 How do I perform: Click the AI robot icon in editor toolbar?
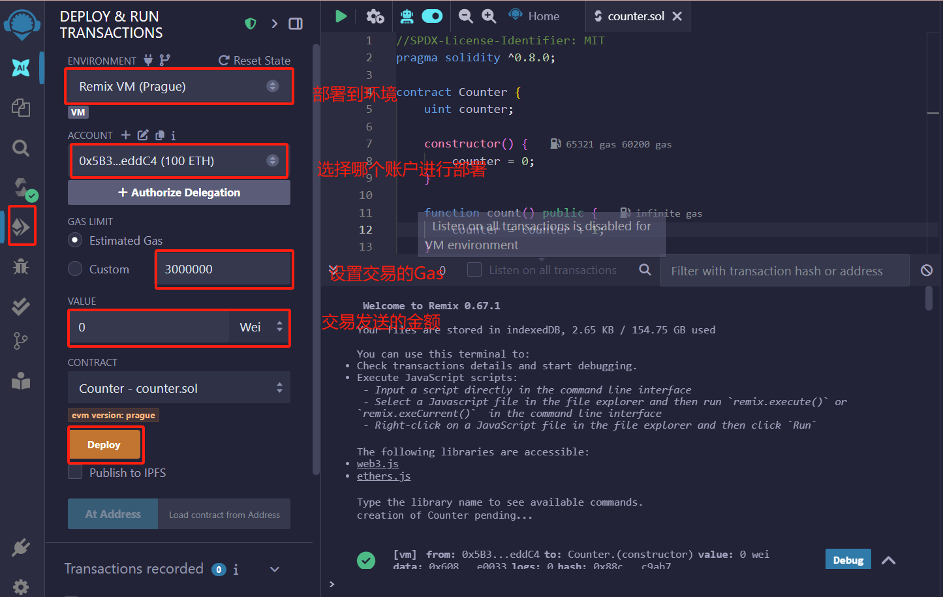coord(407,16)
